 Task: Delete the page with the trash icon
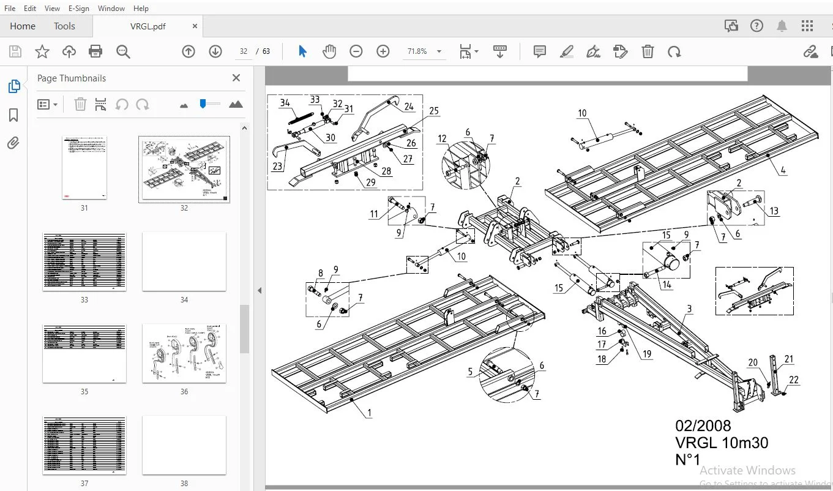click(648, 51)
